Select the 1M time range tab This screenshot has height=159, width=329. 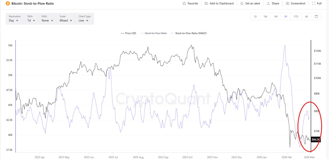[276, 16]
